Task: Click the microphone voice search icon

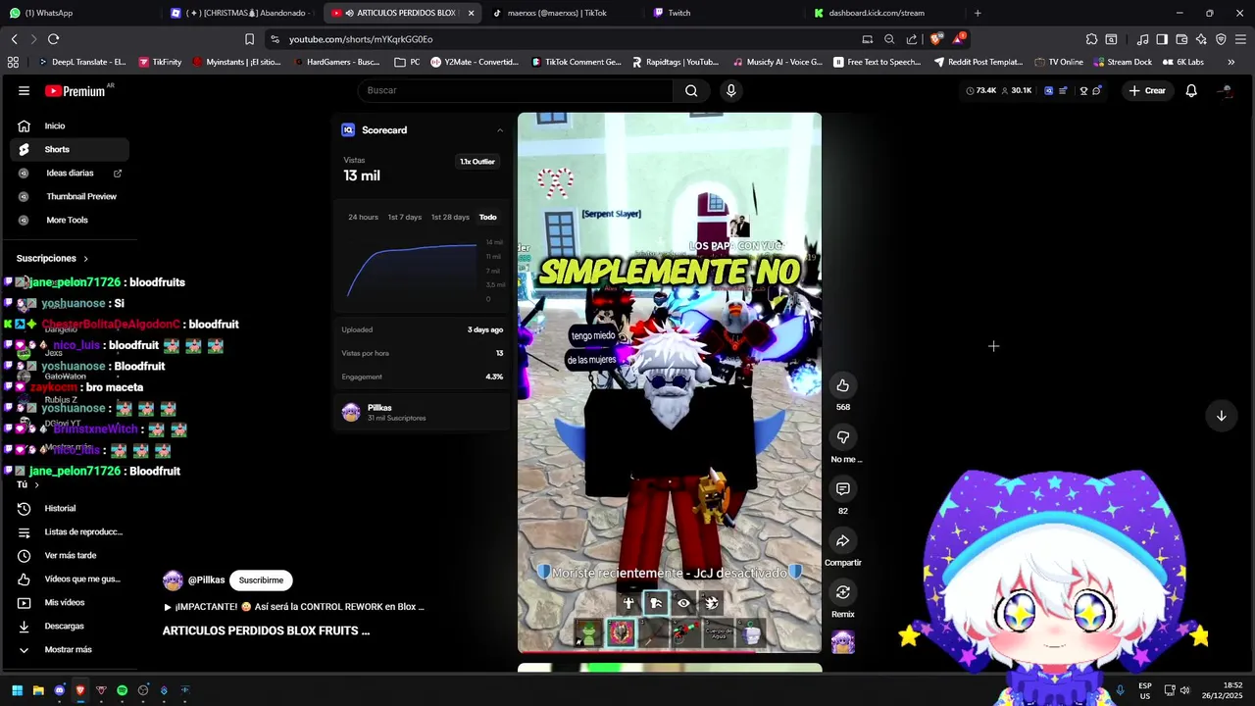Action: (730, 90)
